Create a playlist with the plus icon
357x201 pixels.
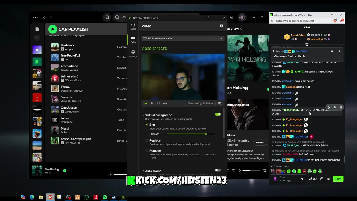pos(37,38)
